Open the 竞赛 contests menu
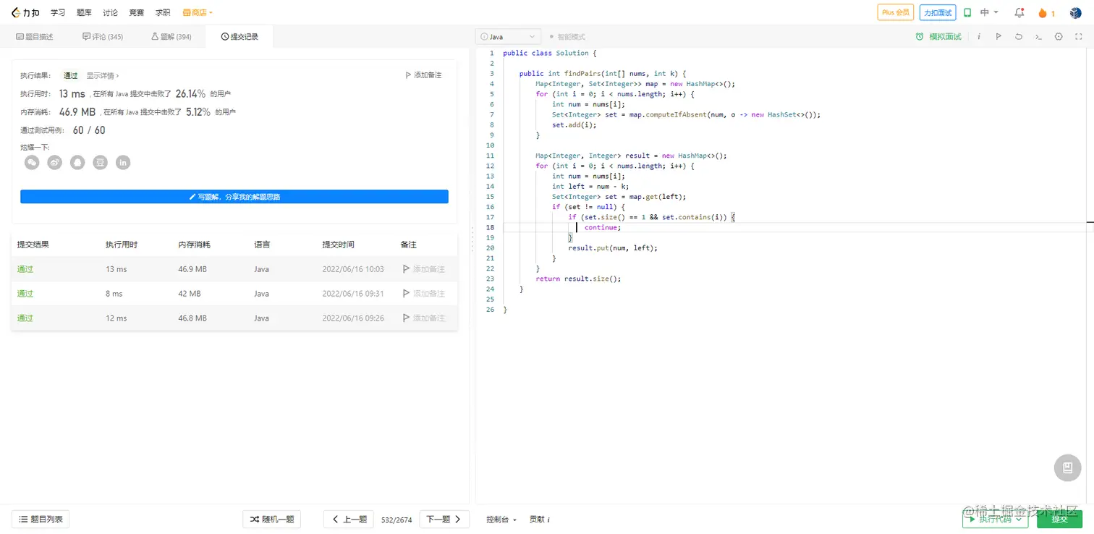Screen dimensions: 1094x534 [x=136, y=13]
